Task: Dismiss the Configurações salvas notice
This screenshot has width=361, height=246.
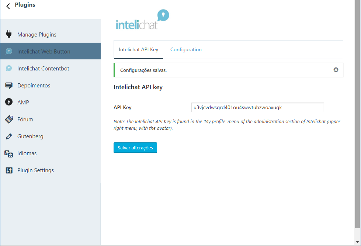Action: 336,70
